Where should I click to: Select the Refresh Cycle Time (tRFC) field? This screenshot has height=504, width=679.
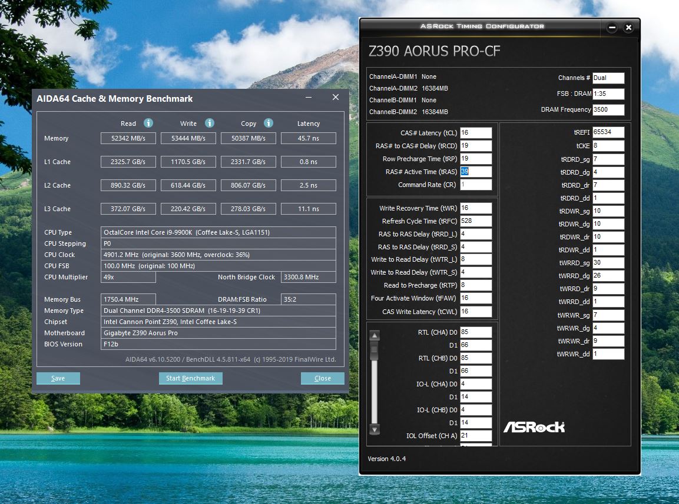pos(476,221)
